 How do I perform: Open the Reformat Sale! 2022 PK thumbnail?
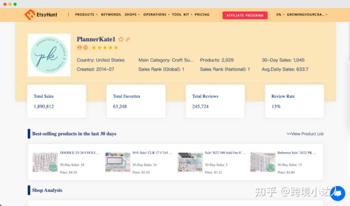(x=262, y=162)
